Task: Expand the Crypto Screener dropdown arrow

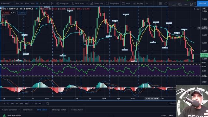Action: (x=19, y=110)
